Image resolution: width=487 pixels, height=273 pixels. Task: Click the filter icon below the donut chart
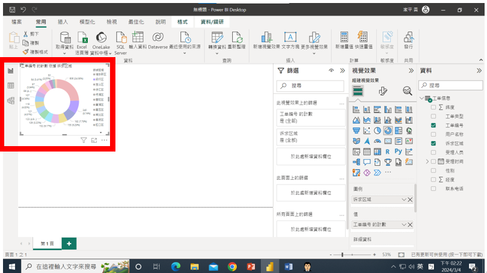click(x=84, y=140)
